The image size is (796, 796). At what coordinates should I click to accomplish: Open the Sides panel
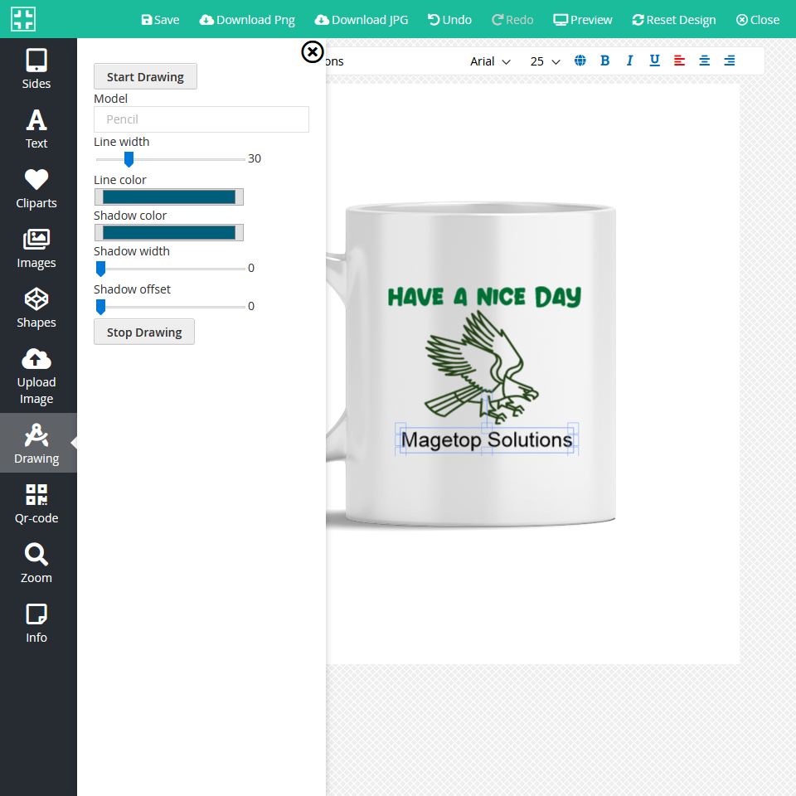click(36, 69)
